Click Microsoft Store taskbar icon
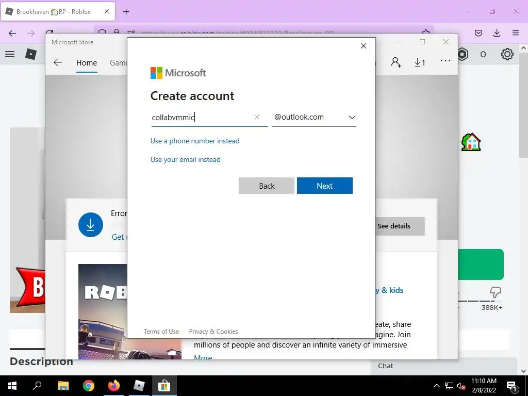The height and width of the screenshot is (396, 528). [x=164, y=386]
